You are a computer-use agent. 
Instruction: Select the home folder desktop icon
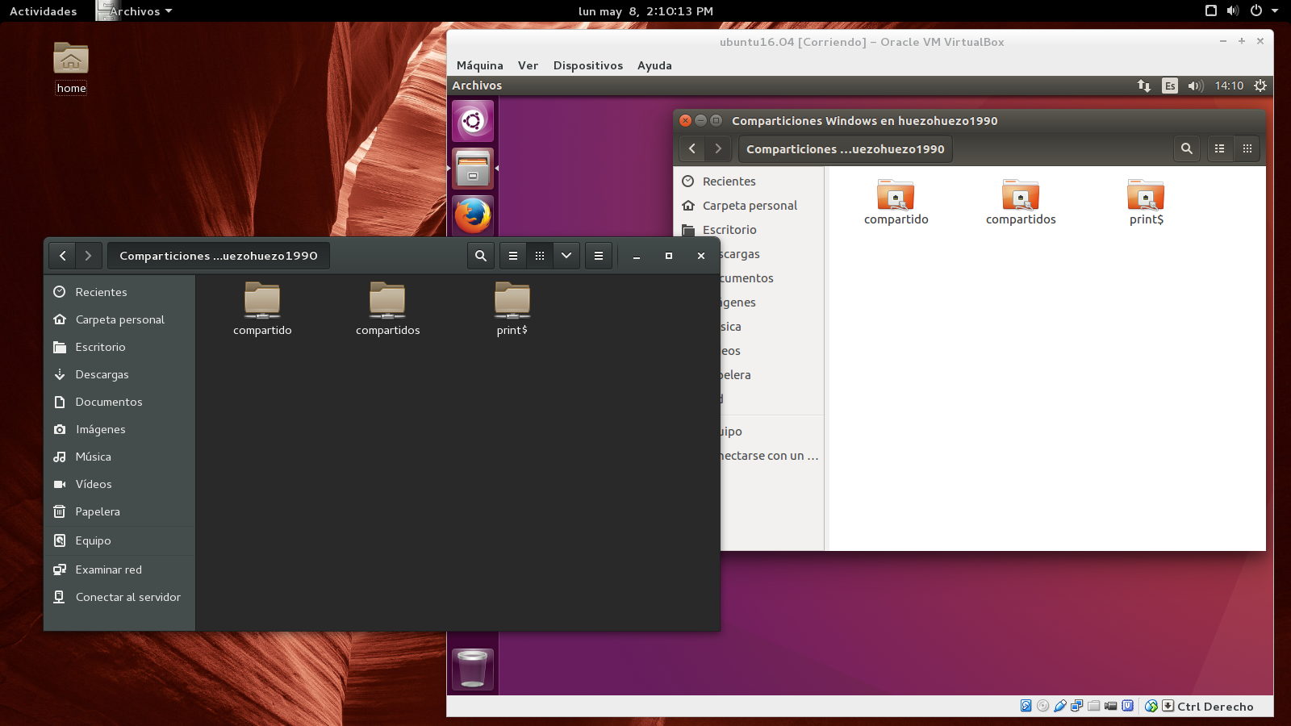(x=71, y=68)
